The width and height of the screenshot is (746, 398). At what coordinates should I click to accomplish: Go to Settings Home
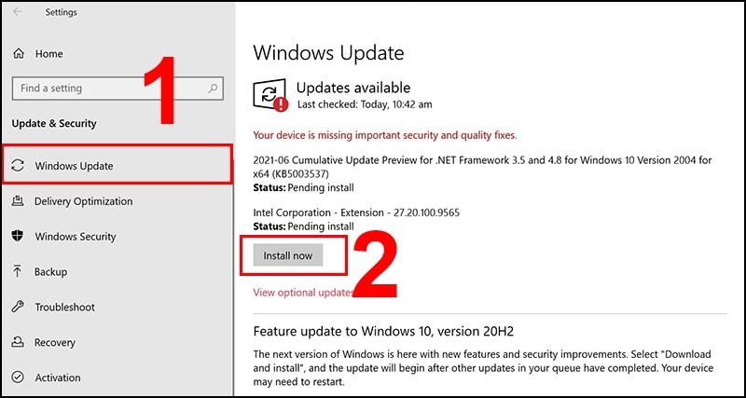48,54
